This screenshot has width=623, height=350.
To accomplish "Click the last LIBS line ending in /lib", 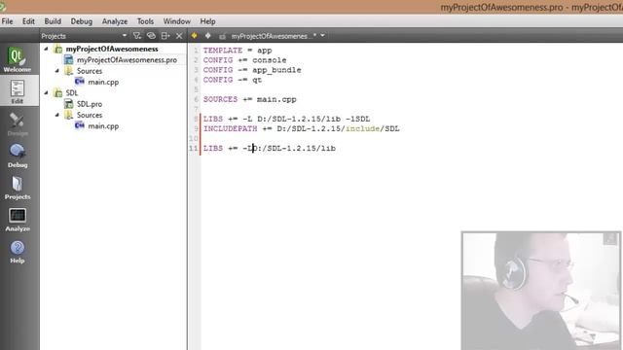I will (x=270, y=148).
